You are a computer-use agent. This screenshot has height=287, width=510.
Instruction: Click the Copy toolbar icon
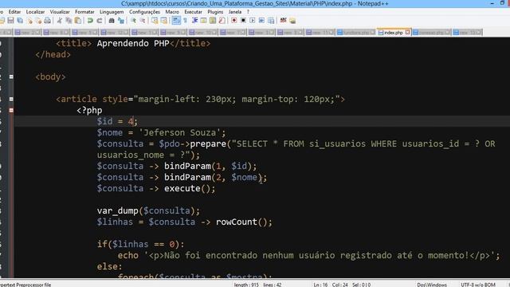[x=69, y=21]
